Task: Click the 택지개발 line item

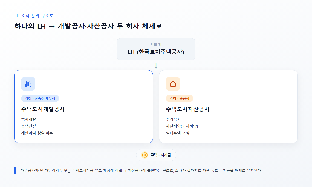Action: point(28,119)
